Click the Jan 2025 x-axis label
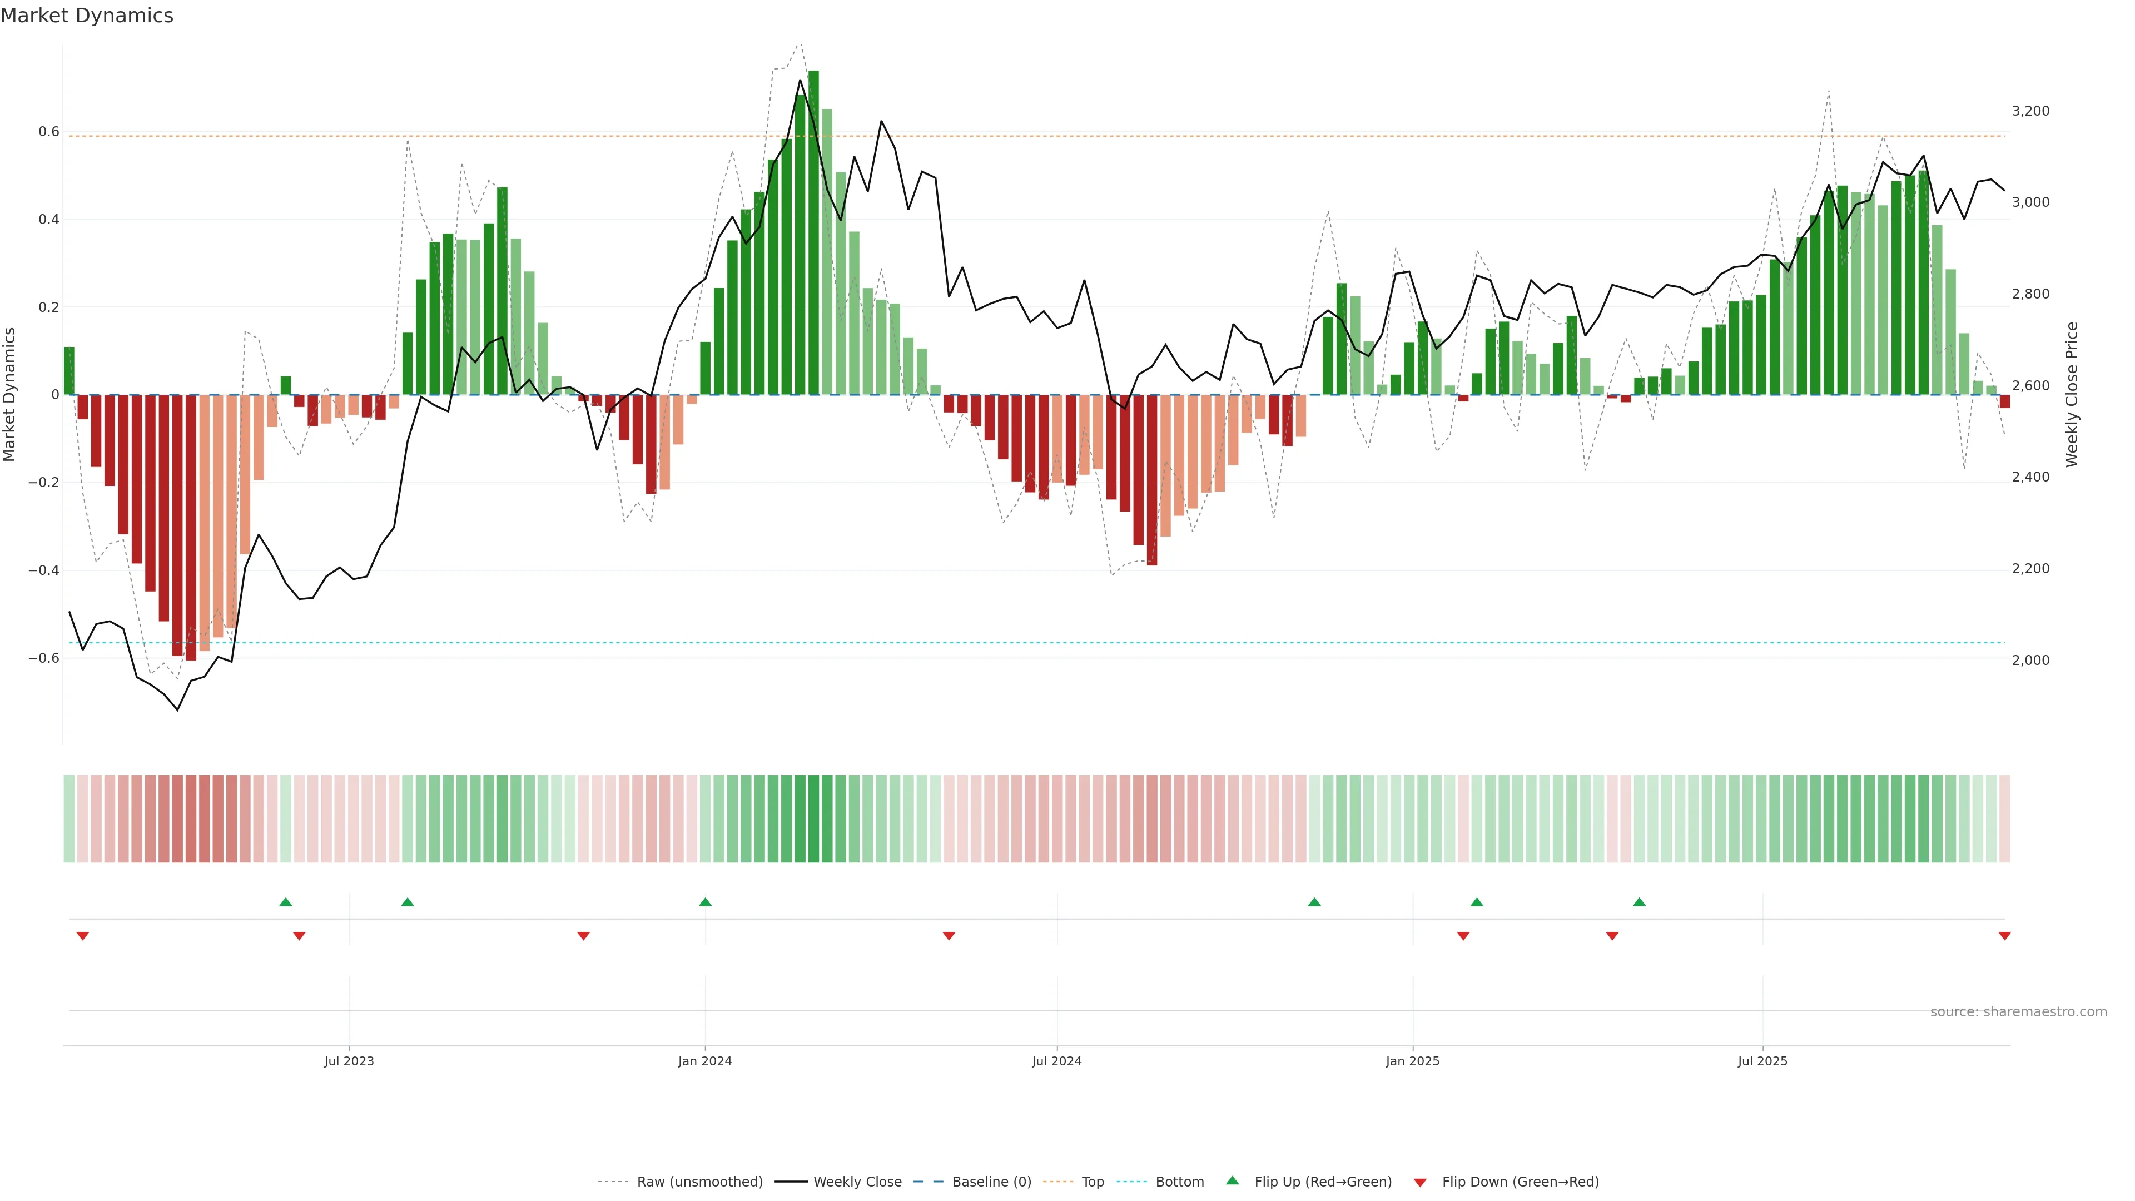 pos(1412,1061)
